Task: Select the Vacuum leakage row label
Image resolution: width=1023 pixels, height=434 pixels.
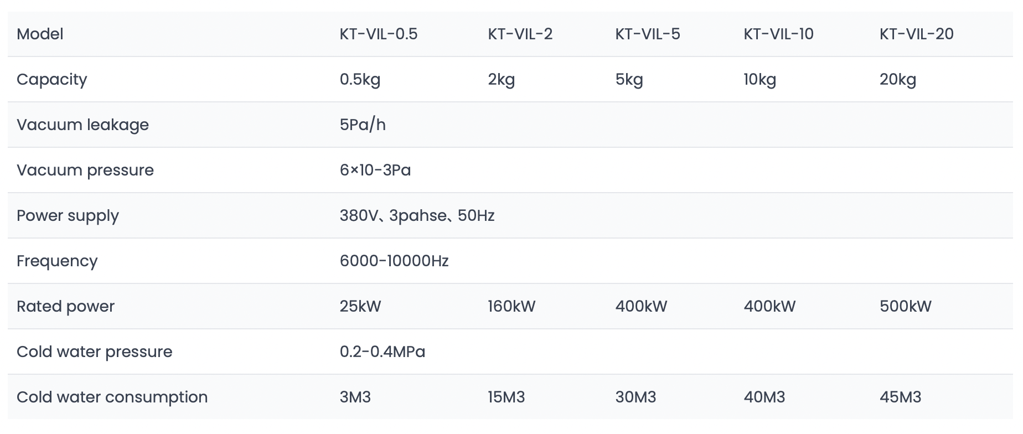Action: point(82,125)
